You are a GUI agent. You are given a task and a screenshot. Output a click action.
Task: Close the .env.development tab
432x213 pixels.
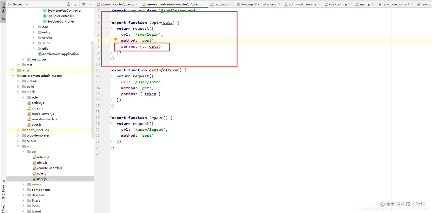(x=412, y=4)
